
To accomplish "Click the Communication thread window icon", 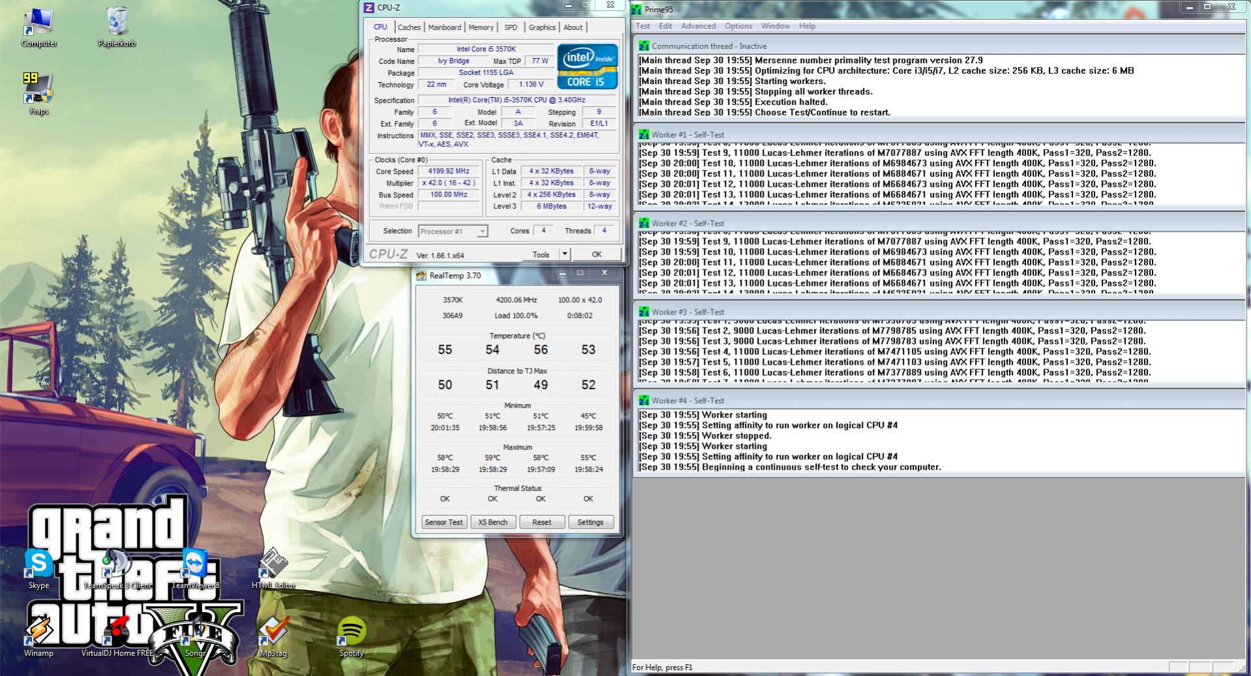I will pyautogui.click(x=644, y=46).
